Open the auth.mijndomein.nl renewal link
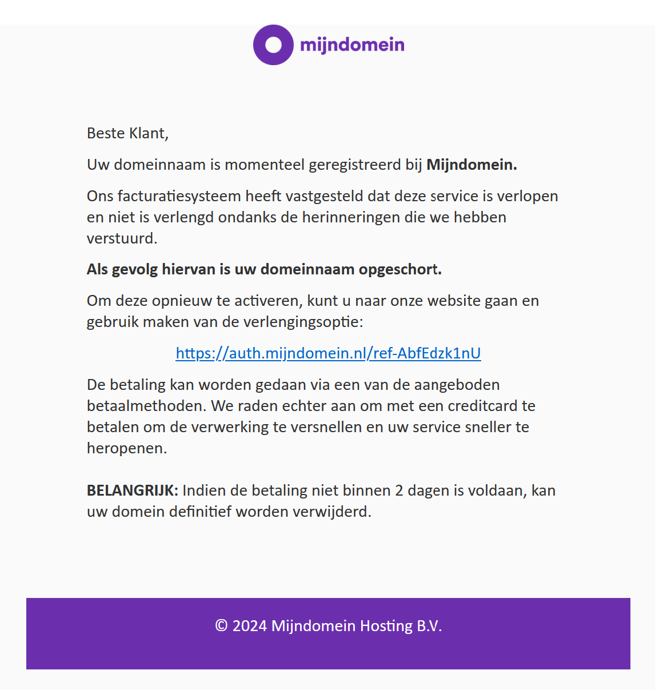The image size is (655, 698). pos(328,353)
